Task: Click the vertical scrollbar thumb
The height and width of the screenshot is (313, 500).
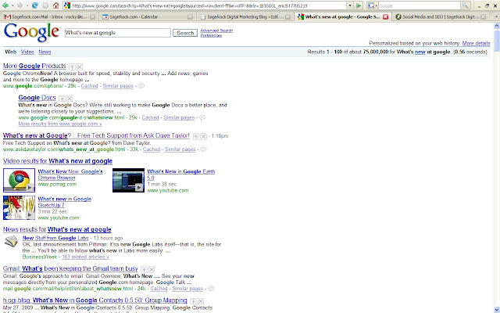Action: tap(497, 41)
